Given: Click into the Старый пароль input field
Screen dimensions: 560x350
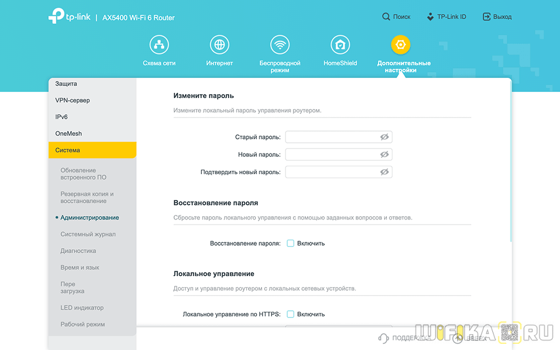Looking at the screenshot, I should pyautogui.click(x=332, y=137).
